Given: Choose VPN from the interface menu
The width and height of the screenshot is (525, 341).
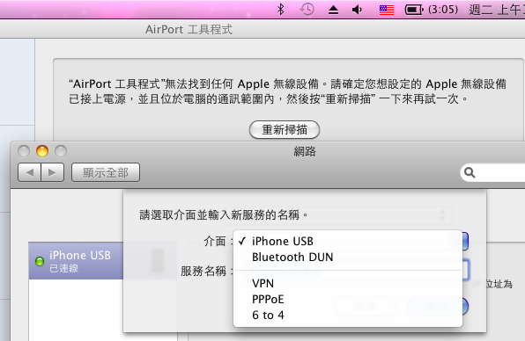Looking at the screenshot, I should click(x=348, y=283).
